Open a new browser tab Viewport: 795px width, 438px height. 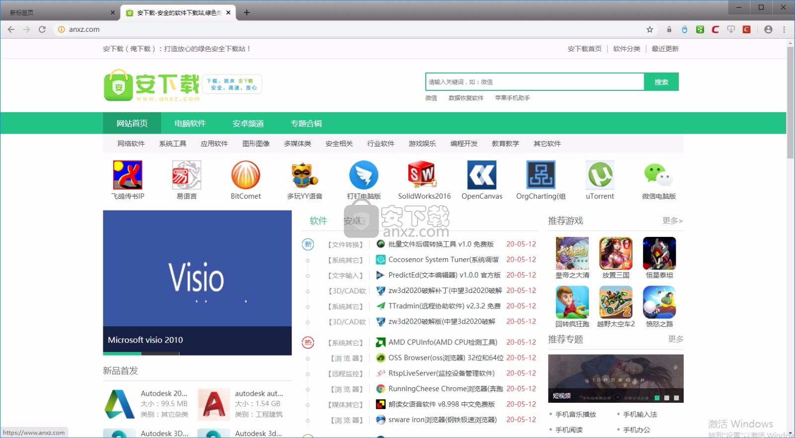coord(246,12)
